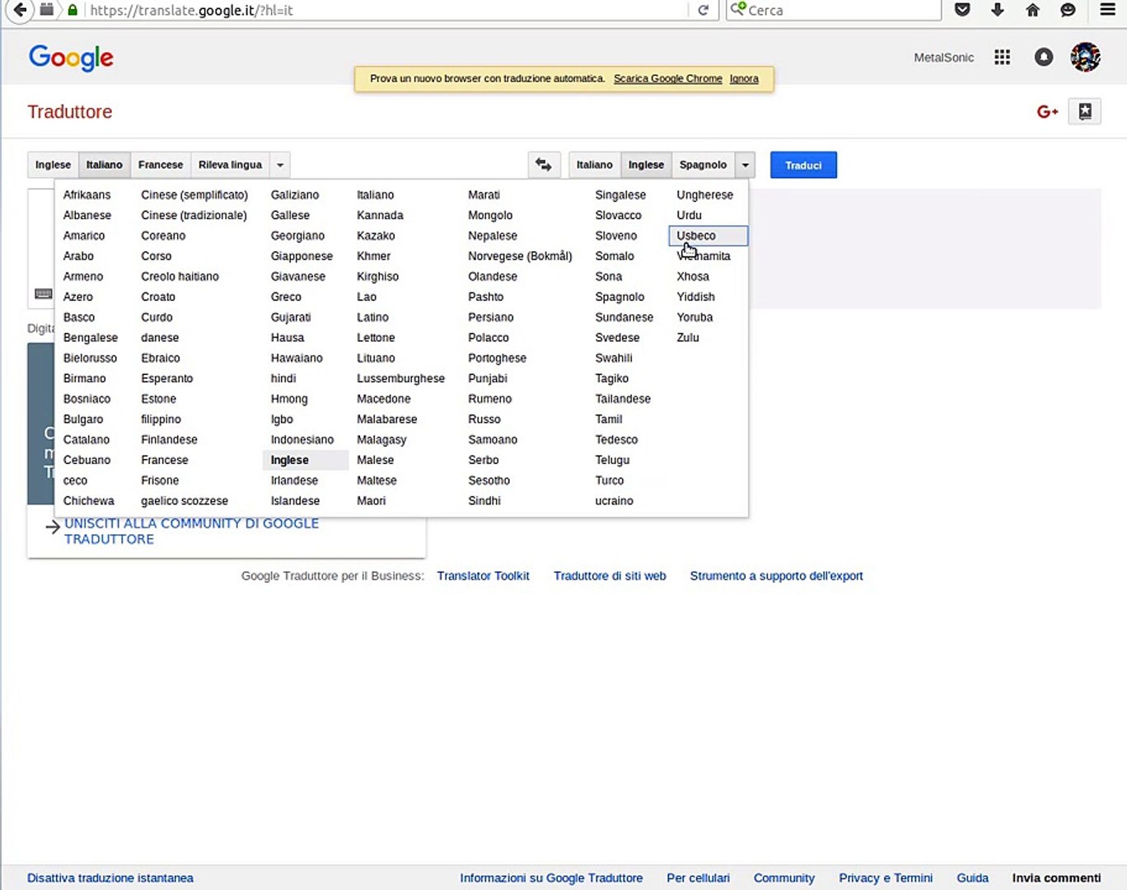The image size is (1127, 890).
Task: Toggle target language to Spagnolo
Action: pyautogui.click(x=703, y=165)
